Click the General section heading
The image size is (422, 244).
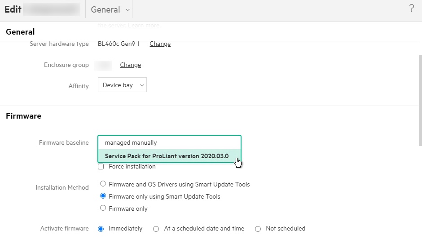20,32
